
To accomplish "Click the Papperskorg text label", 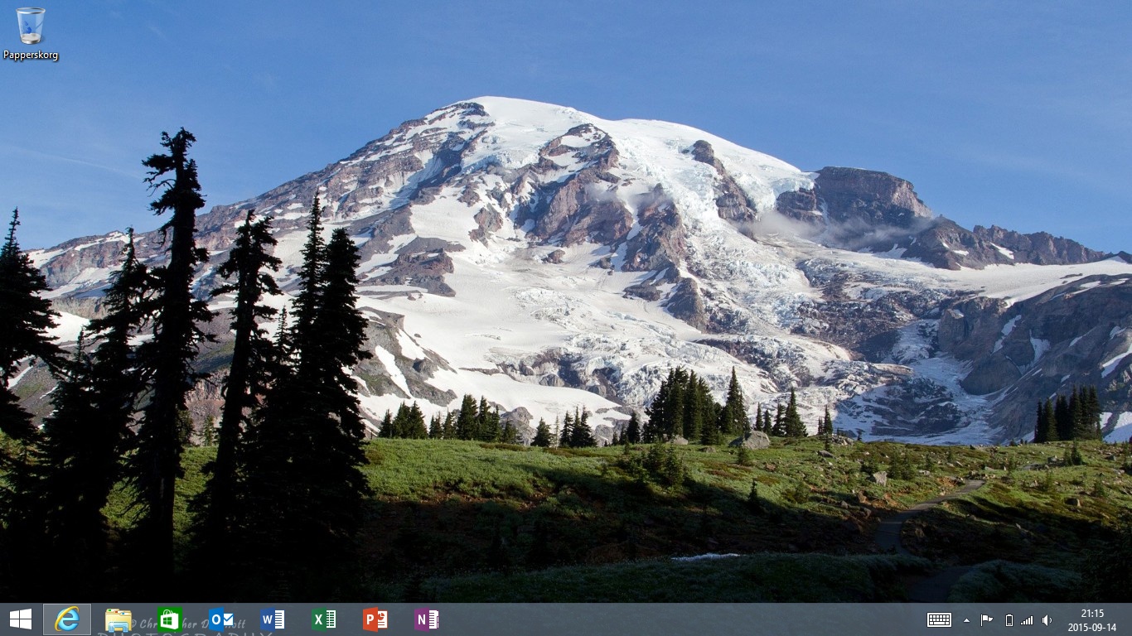I will [x=31, y=55].
